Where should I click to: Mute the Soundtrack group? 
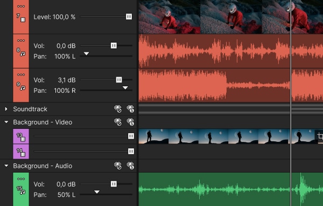click(x=117, y=109)
